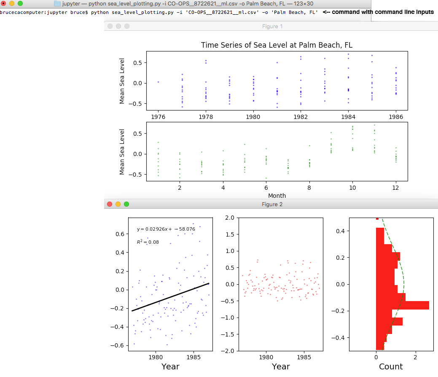
Task: Close the jupyter terminal window
Action: [x=4, y=3]
